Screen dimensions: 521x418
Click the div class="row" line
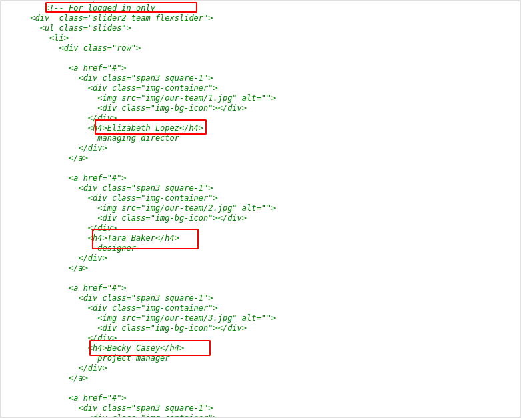(99, 48)
